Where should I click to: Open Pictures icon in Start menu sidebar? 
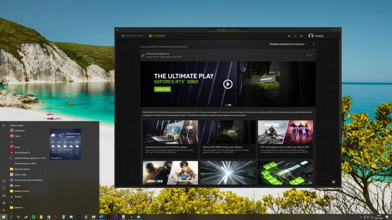click(x=3, y=196)
